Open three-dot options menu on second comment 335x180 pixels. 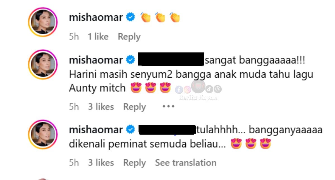pos(168,106)
